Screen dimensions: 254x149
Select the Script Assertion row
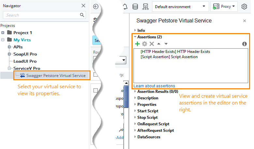tap(169, 57)
